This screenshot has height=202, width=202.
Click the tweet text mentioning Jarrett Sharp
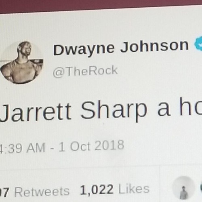[101, 110]
